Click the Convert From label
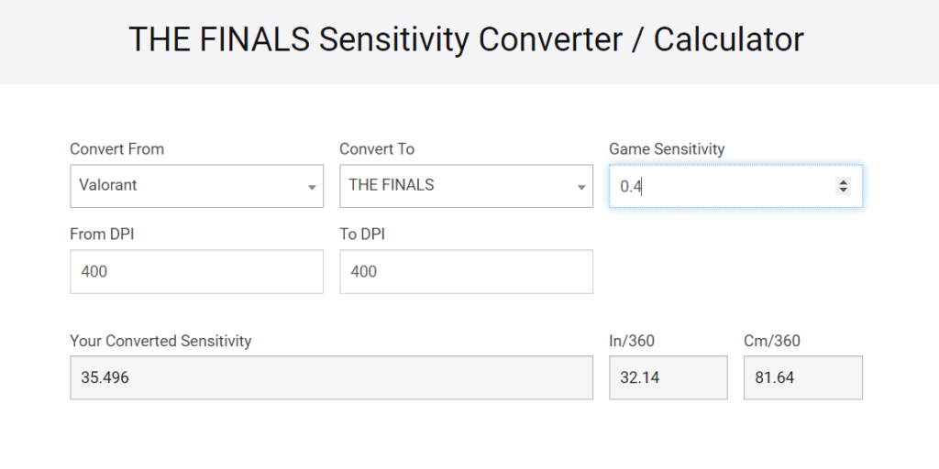Screen dimensions: 939x469 tap(116, 149)
